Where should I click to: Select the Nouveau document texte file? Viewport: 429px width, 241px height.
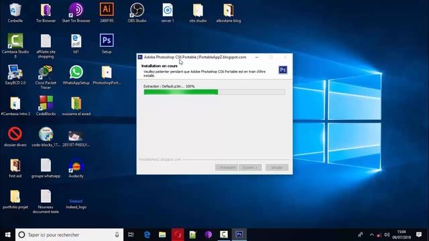46,201
